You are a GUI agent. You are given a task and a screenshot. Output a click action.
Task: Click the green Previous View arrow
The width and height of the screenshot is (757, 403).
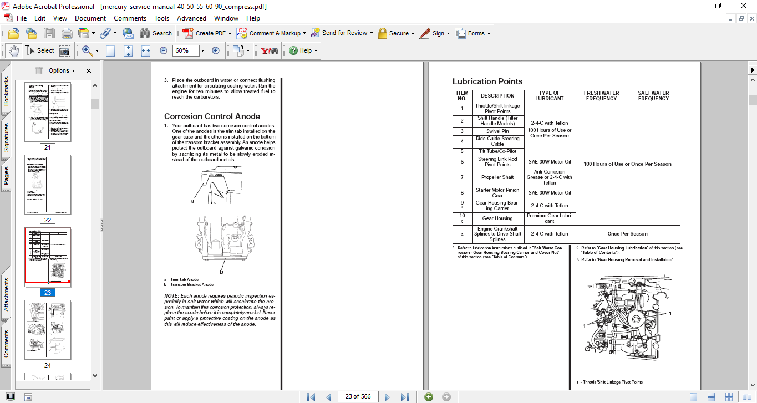(428, 397)
